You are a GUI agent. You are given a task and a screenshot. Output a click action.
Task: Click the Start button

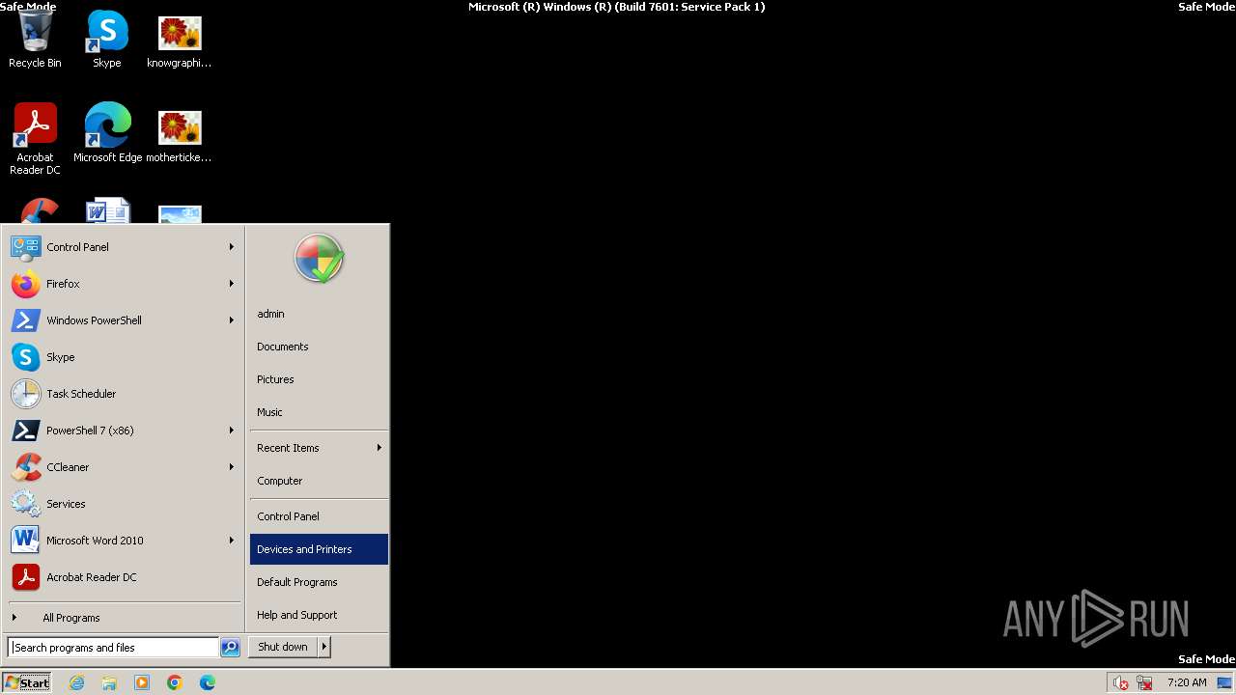(27, 682)
